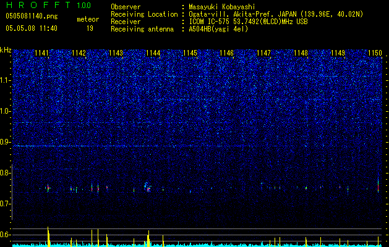Click time marker 1145
This screenshot has height=247, width=389.
pos(190,53)
